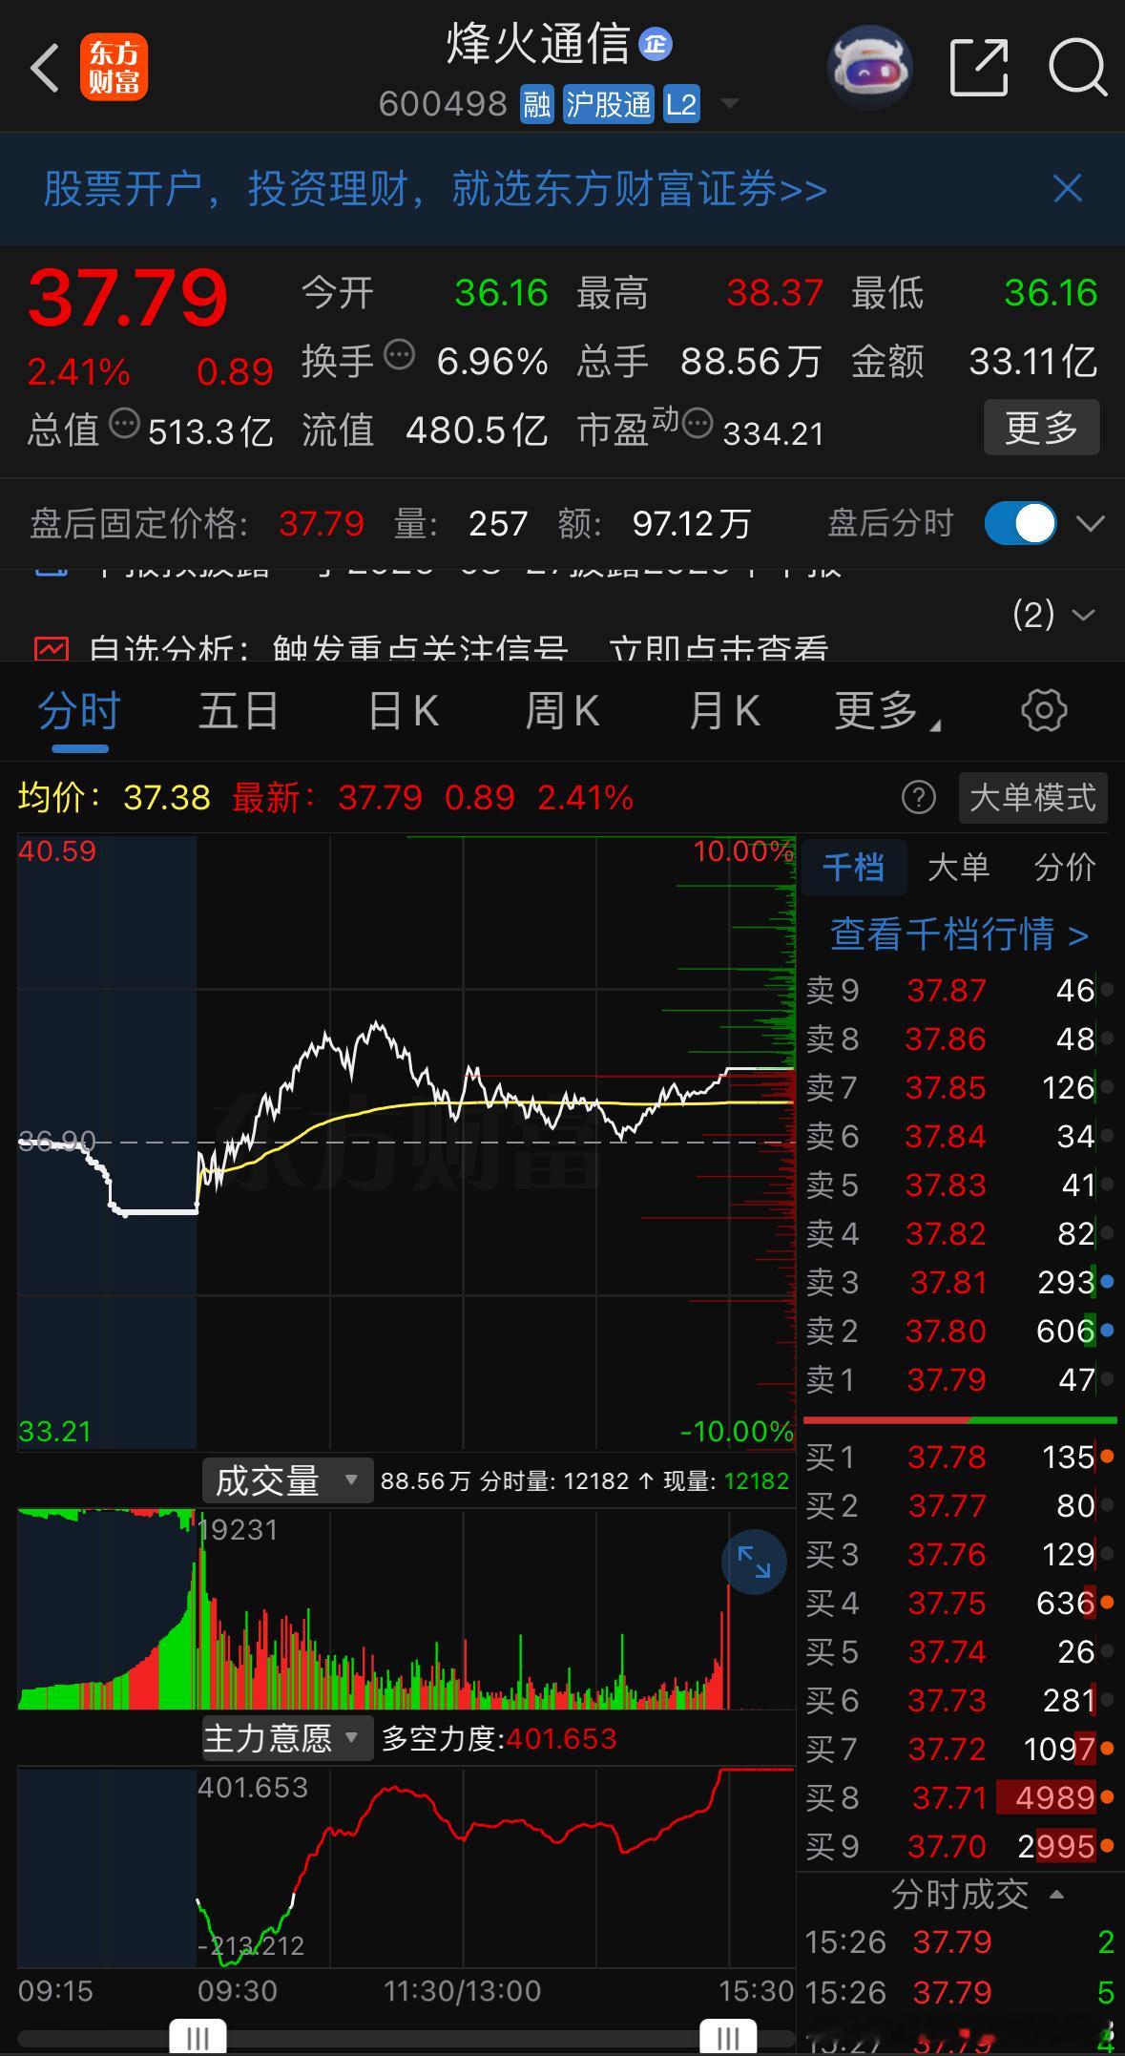
Task: Tap the 卖2 row at 37.80
Action: [960, 1331]
